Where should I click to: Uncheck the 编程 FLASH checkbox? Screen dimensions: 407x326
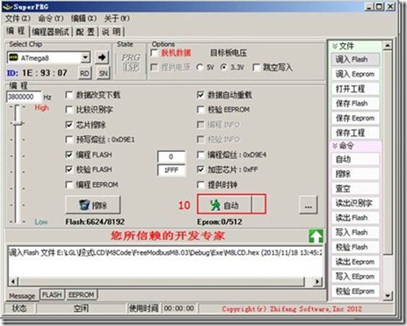(69, 155)
